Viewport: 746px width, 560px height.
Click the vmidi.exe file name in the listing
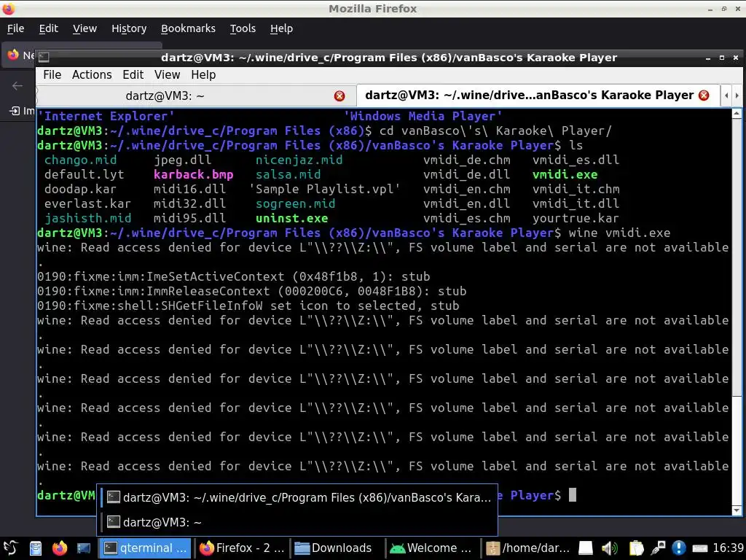click(565, 175)
